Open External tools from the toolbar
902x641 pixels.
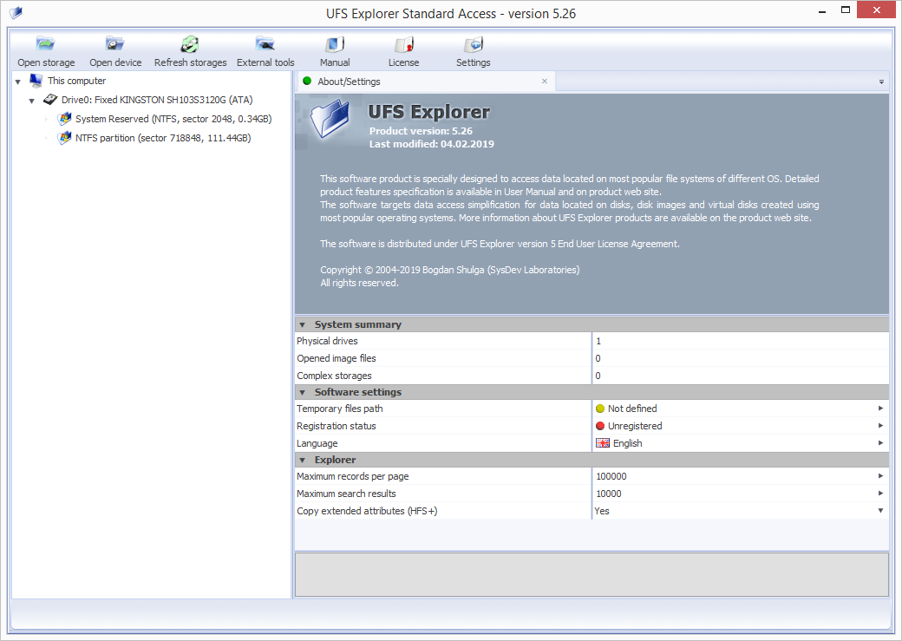pyautogui.click(x=265, y=45)
